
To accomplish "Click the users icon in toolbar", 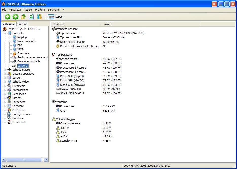I will pyautogui.click(x=39, y=17).
